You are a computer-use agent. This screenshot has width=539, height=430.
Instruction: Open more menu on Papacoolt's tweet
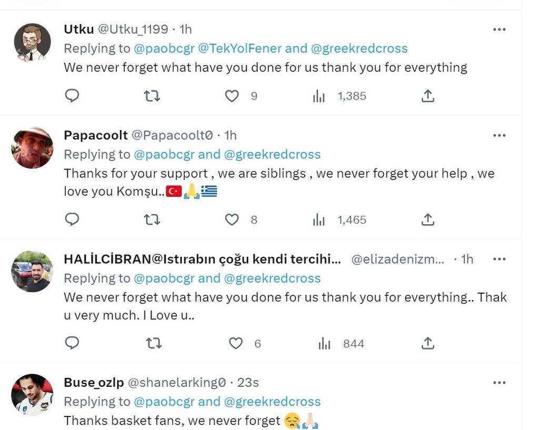[499, 135]
